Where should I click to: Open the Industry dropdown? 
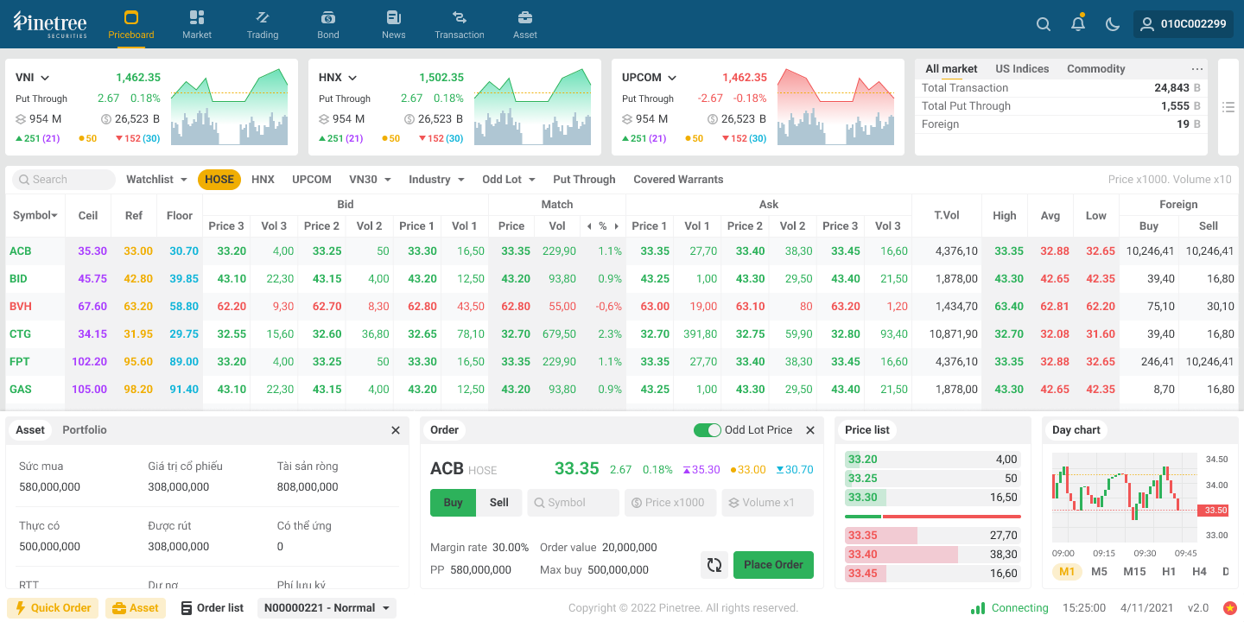tap(436, 180)
